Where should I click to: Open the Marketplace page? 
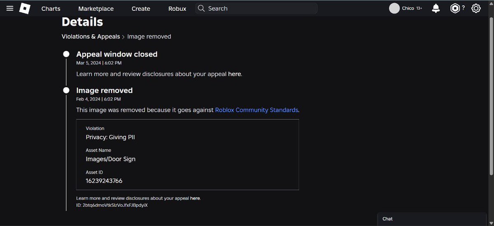[96, 8]
